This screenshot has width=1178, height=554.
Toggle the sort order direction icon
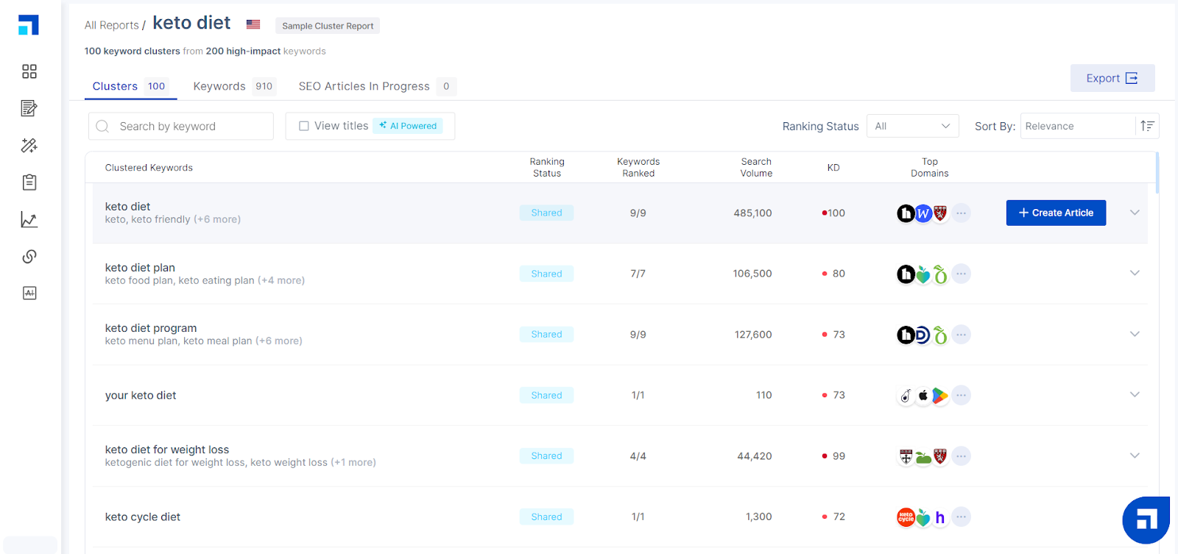(x=1146, y=126)
